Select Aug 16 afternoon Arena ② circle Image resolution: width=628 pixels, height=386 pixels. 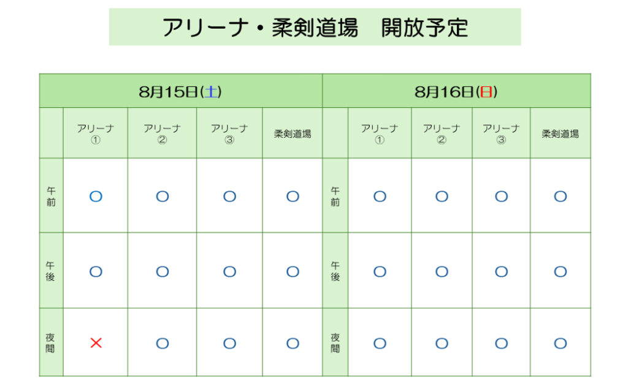[x=442, y=271]
